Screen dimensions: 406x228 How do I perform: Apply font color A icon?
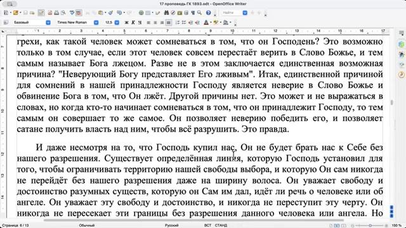pos(206,23)
